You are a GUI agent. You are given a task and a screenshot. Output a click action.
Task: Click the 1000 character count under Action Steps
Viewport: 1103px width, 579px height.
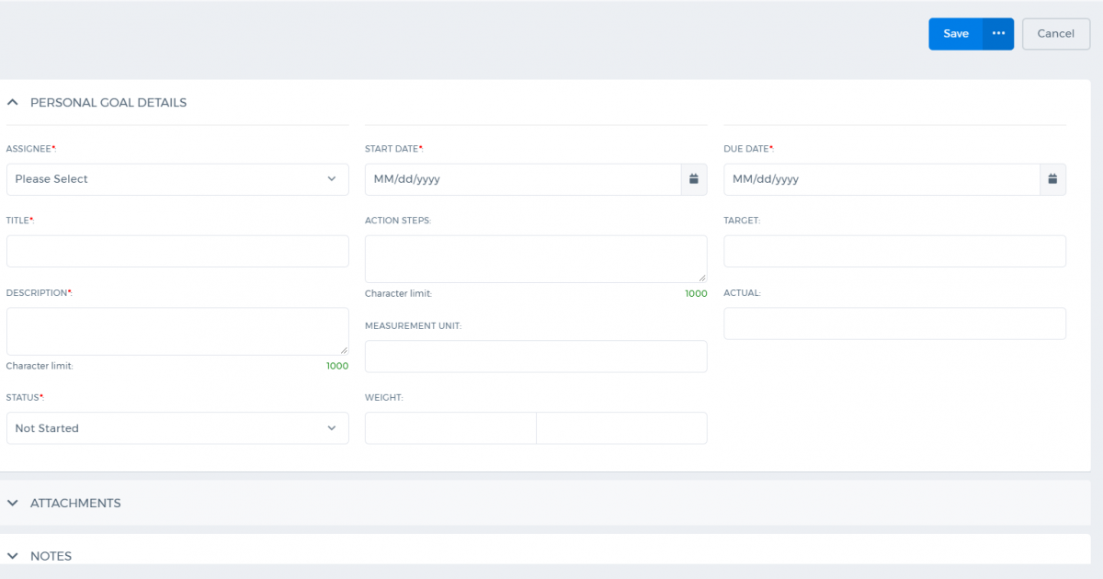[x=696, y=294]
